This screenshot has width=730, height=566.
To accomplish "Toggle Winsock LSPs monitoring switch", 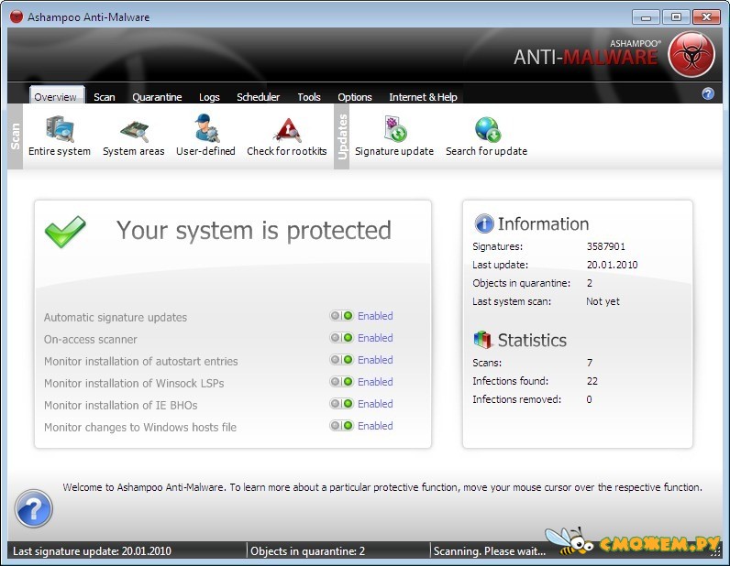I will (342, 382).
